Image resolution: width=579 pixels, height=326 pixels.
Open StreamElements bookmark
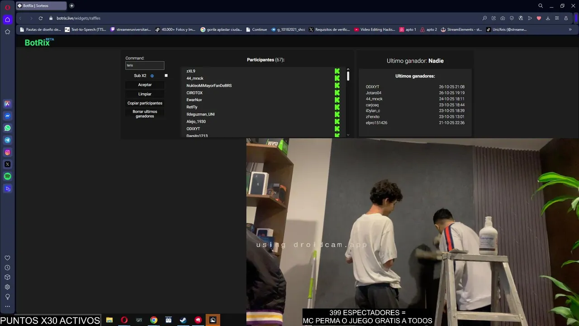pos(461,29)
